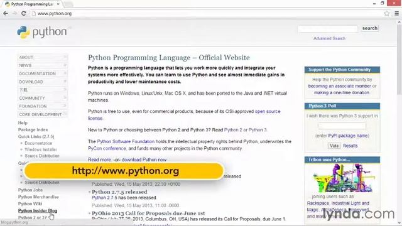Open the FOUNDATION sidebar menu
The image size is (402, 226).
[42, 106]
